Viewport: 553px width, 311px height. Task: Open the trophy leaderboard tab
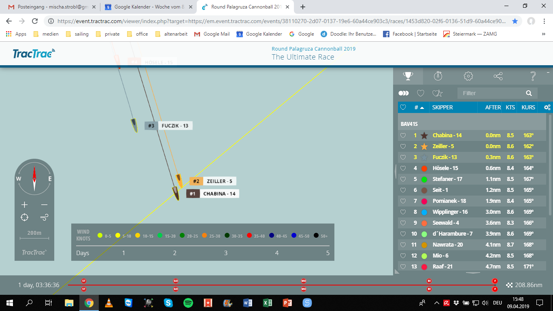point(408,76)
